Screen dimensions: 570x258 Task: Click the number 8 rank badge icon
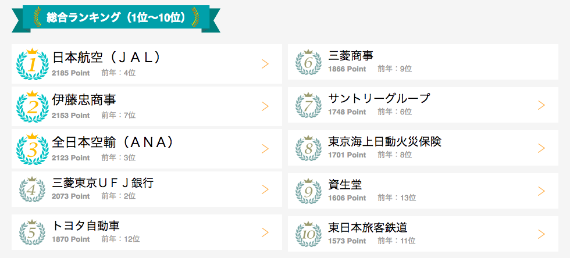click(309, 148)
